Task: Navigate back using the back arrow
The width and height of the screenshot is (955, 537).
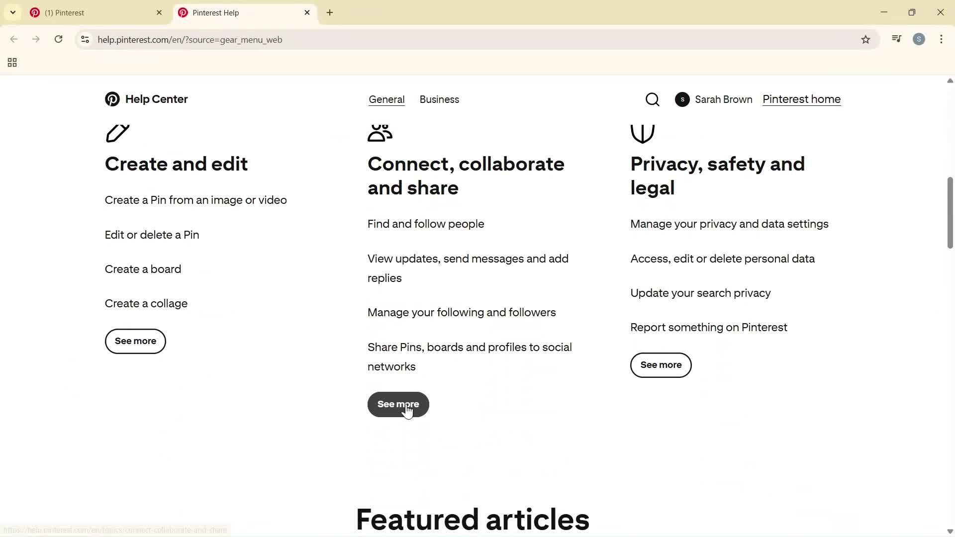Action: tap(13, 39)
